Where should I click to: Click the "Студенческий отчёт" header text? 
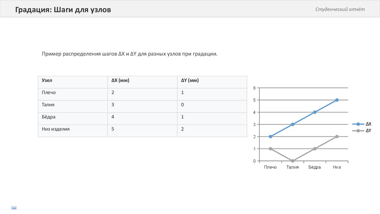pyautogui.click(x=340, y=9)
